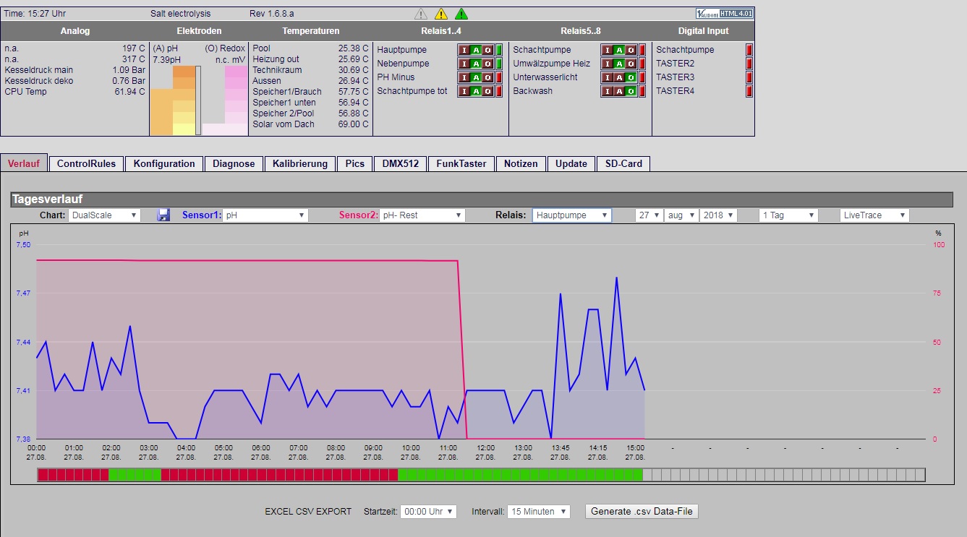Open the Sensor2 pH- Rest dropdown
Screen dimensions: 967x537
tap(422, 215)
